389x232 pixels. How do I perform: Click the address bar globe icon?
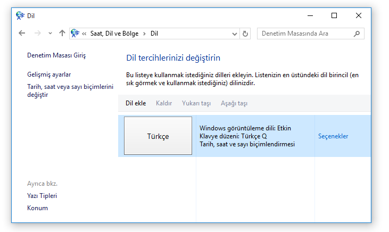pos(75,33)
